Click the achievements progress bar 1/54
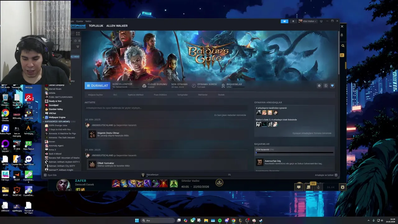This screenshot has width=398, height=224. click(x=294, y=152)
